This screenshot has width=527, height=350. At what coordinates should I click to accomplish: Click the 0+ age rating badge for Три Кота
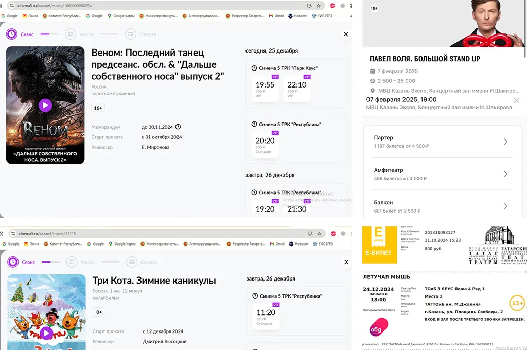(99, 312)
